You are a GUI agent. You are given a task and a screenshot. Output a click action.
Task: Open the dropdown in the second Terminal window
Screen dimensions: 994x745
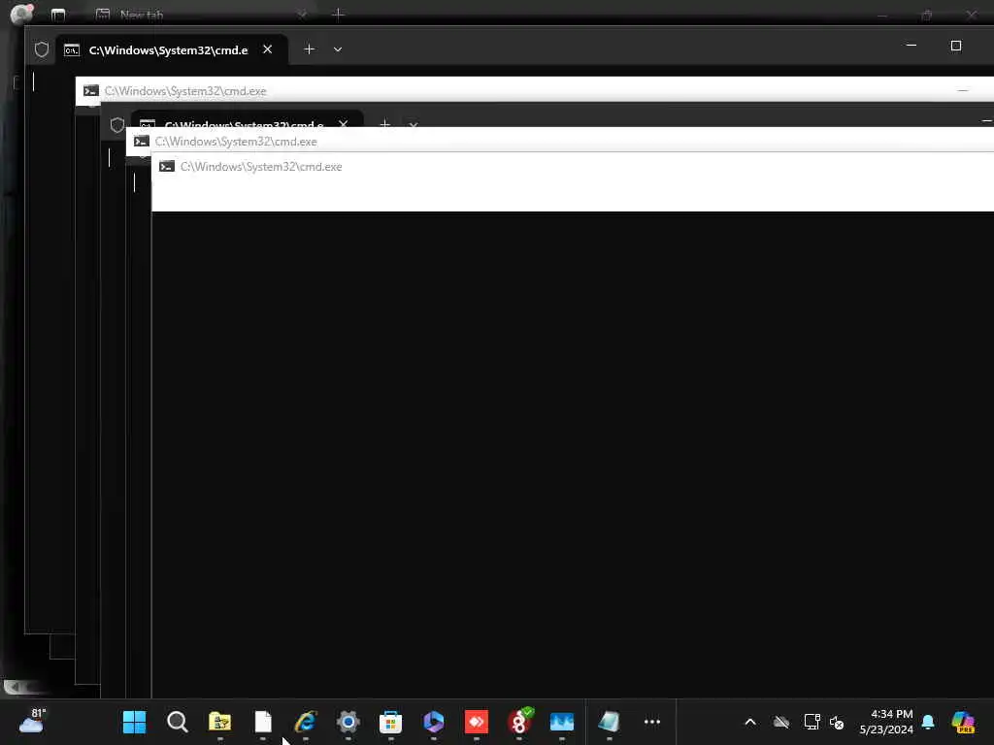tap(414, 124)
